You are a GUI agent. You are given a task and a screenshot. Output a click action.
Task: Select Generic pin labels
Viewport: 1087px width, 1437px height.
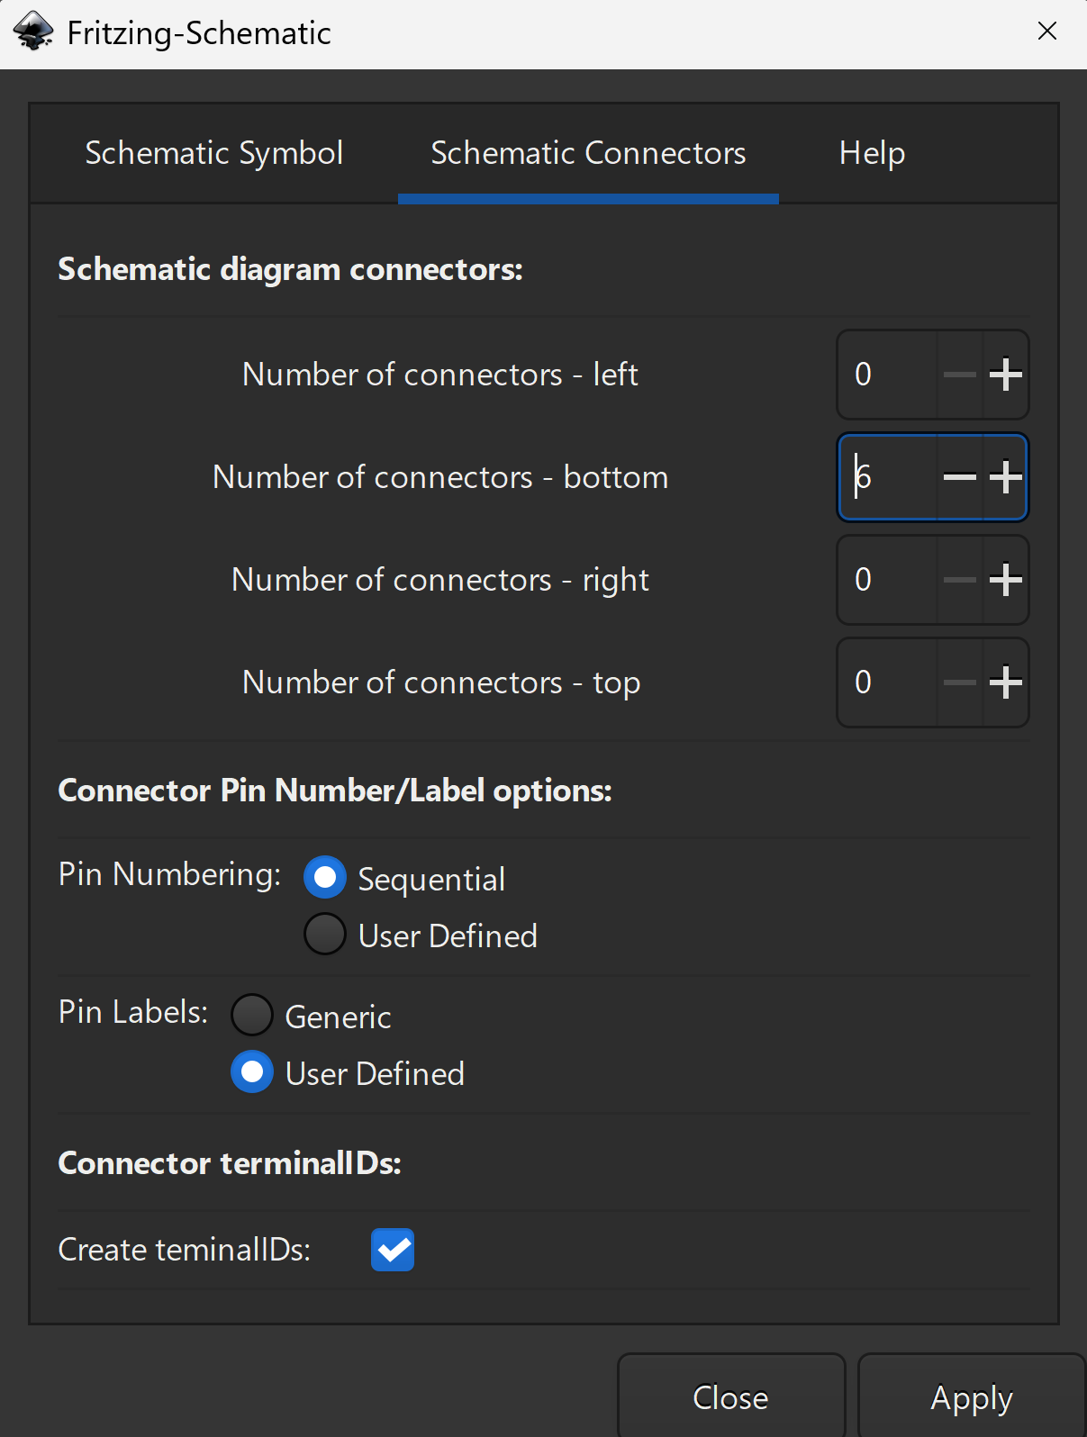pyautogui.click(x=252, y=1015)
